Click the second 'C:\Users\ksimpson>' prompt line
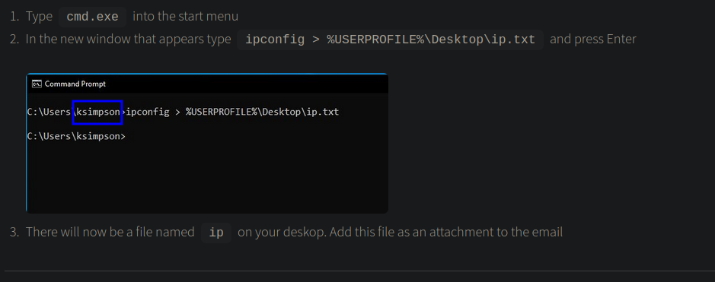The image size is (715, 282). point(76,136)
